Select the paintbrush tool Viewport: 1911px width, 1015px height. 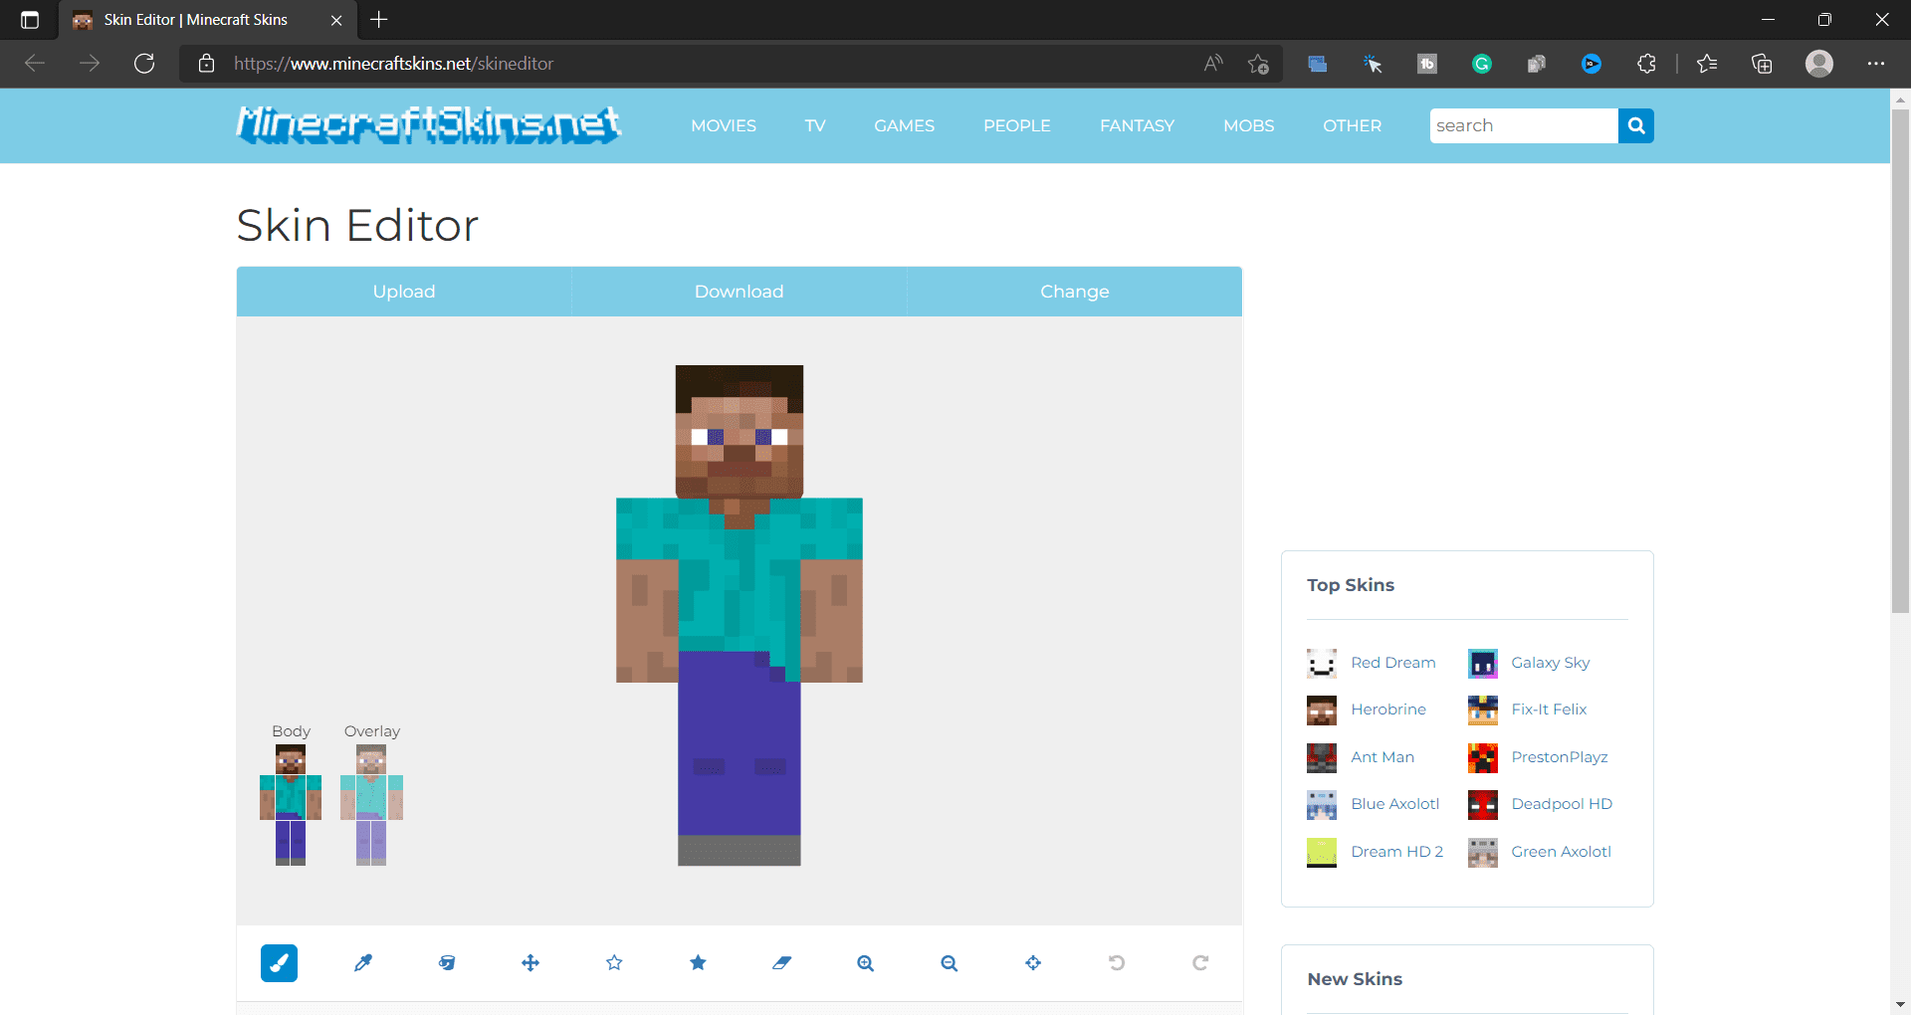[279, 962]
